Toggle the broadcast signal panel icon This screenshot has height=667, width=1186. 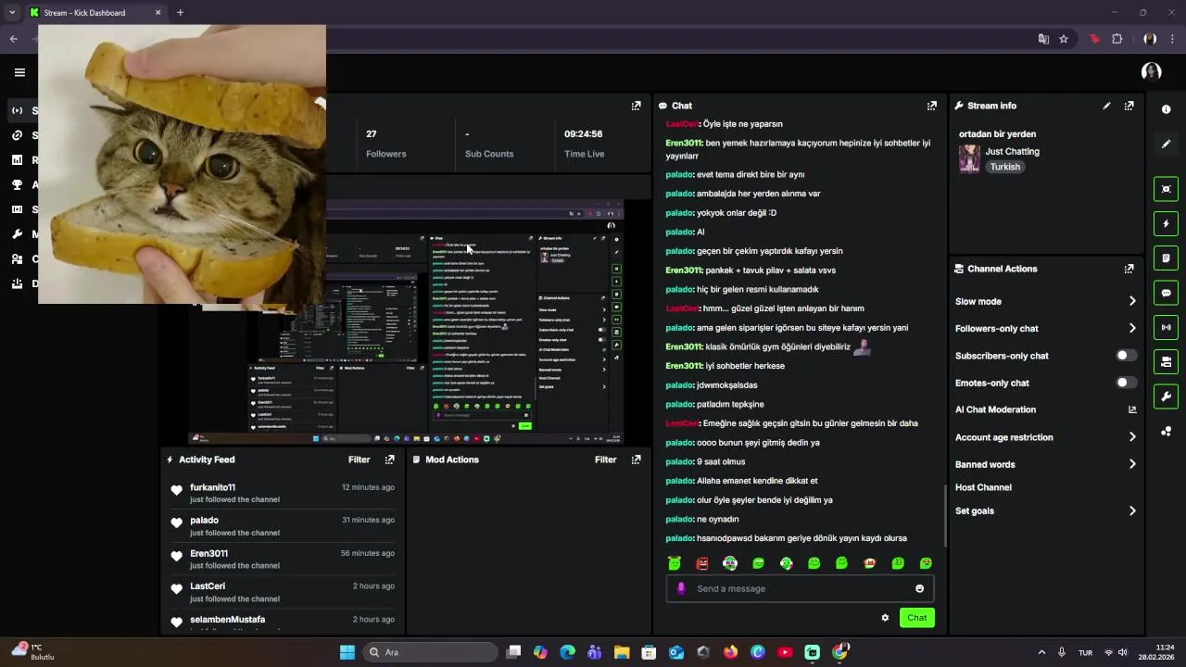[x=1166, y=327]
